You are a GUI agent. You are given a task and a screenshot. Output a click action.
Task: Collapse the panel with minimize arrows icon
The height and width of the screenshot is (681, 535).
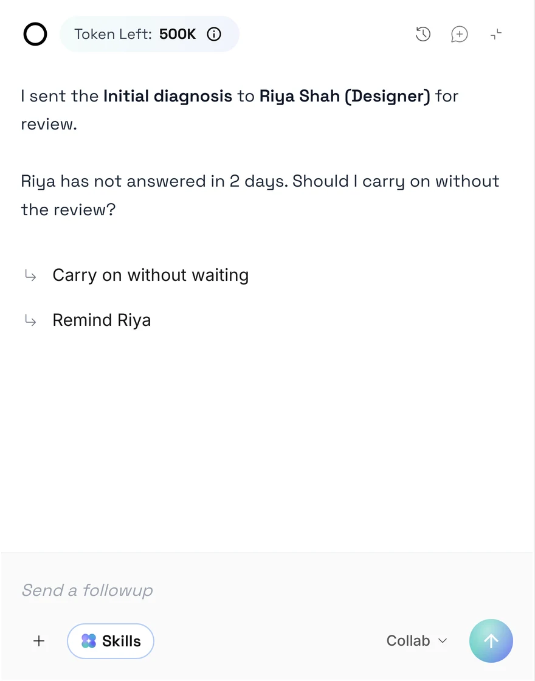pos(495,34)
